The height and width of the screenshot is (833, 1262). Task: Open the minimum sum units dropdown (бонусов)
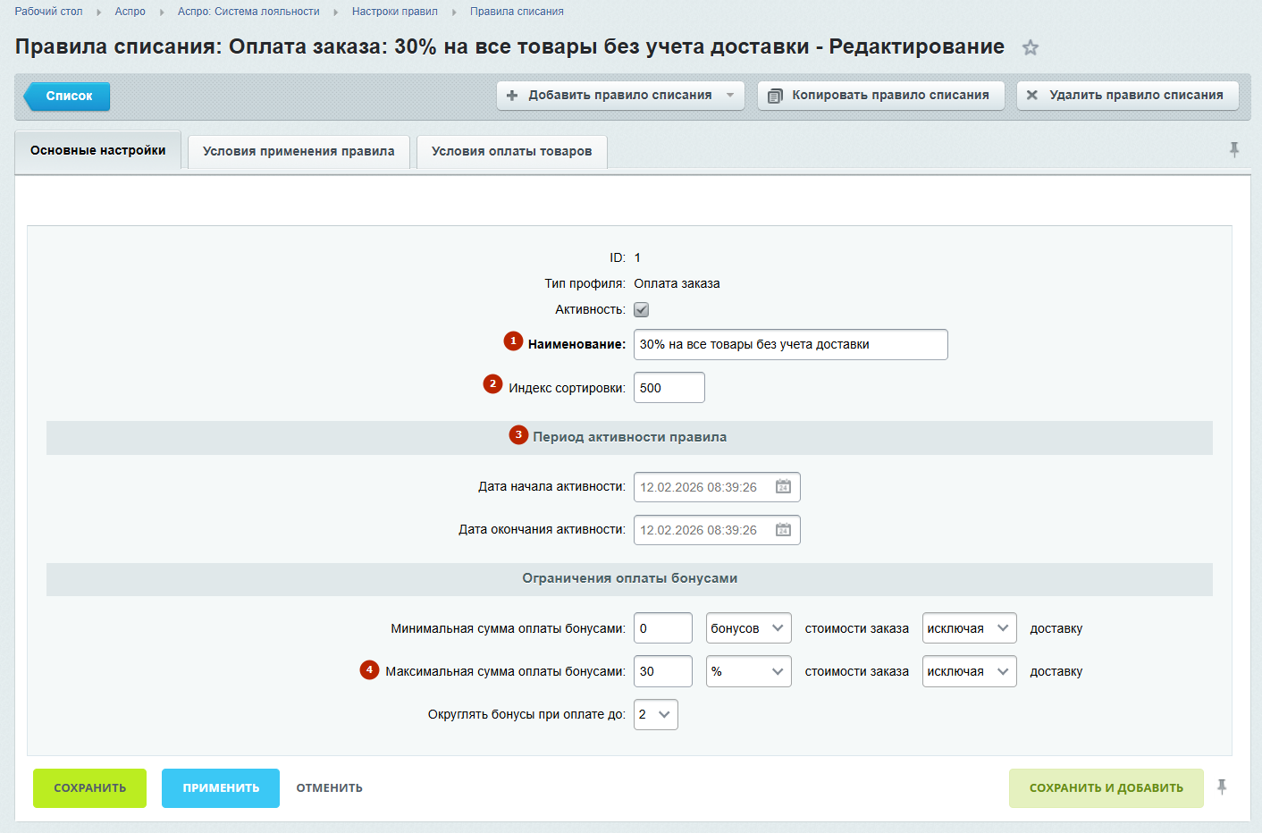tap(748, 628)
